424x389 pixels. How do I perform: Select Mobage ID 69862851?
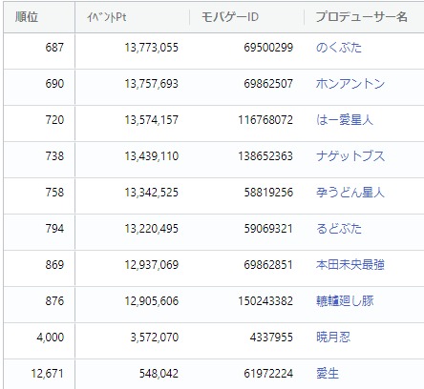tap(268, 265)
